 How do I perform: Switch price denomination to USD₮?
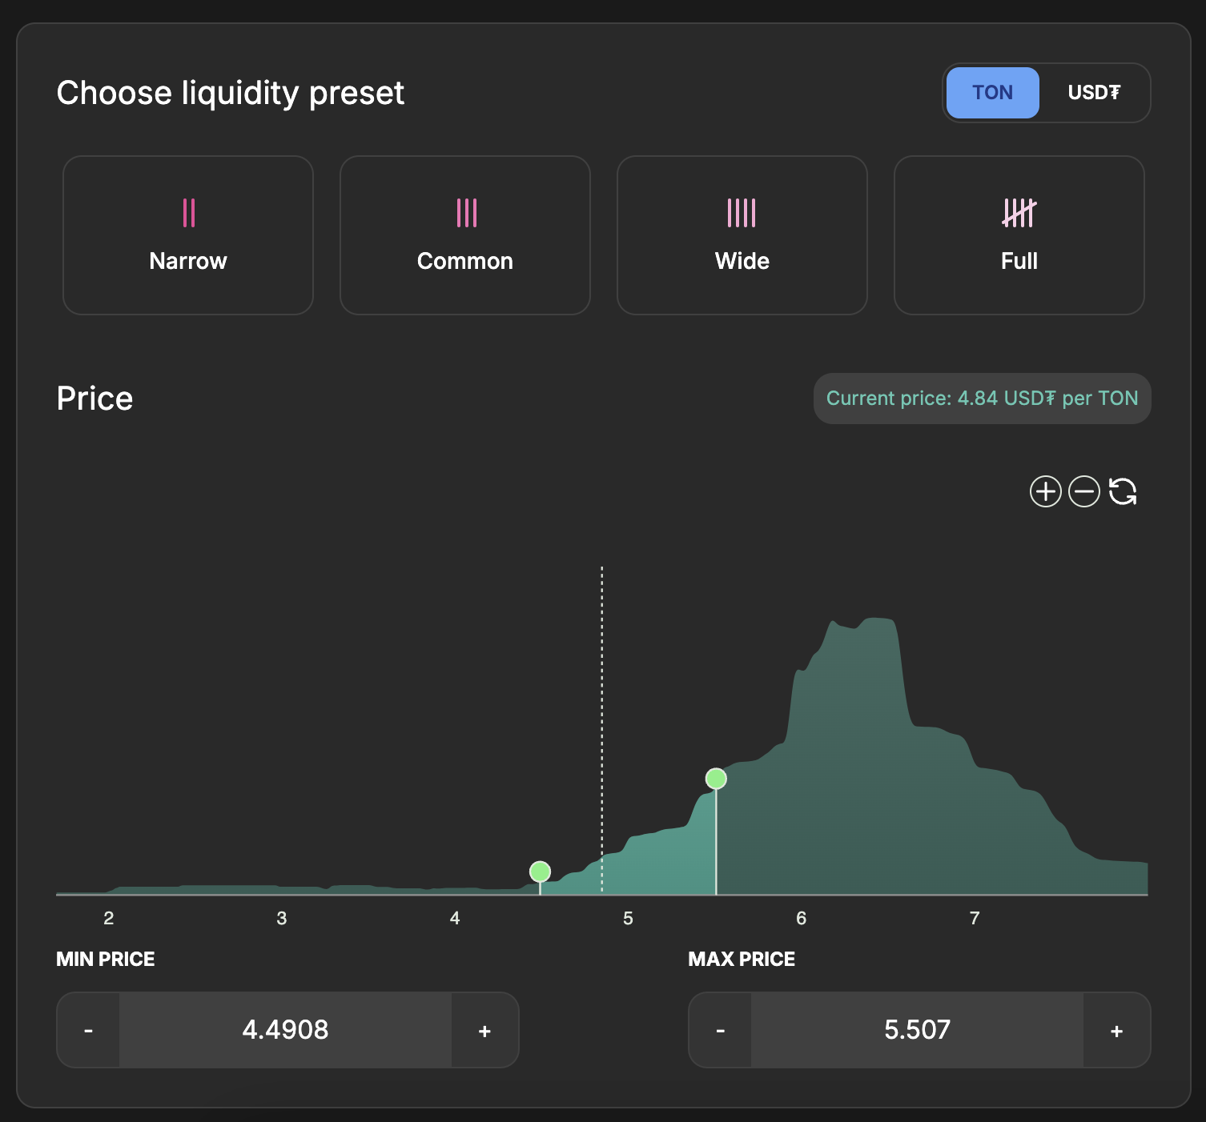pyautogui.click(x=1094, y=93)
